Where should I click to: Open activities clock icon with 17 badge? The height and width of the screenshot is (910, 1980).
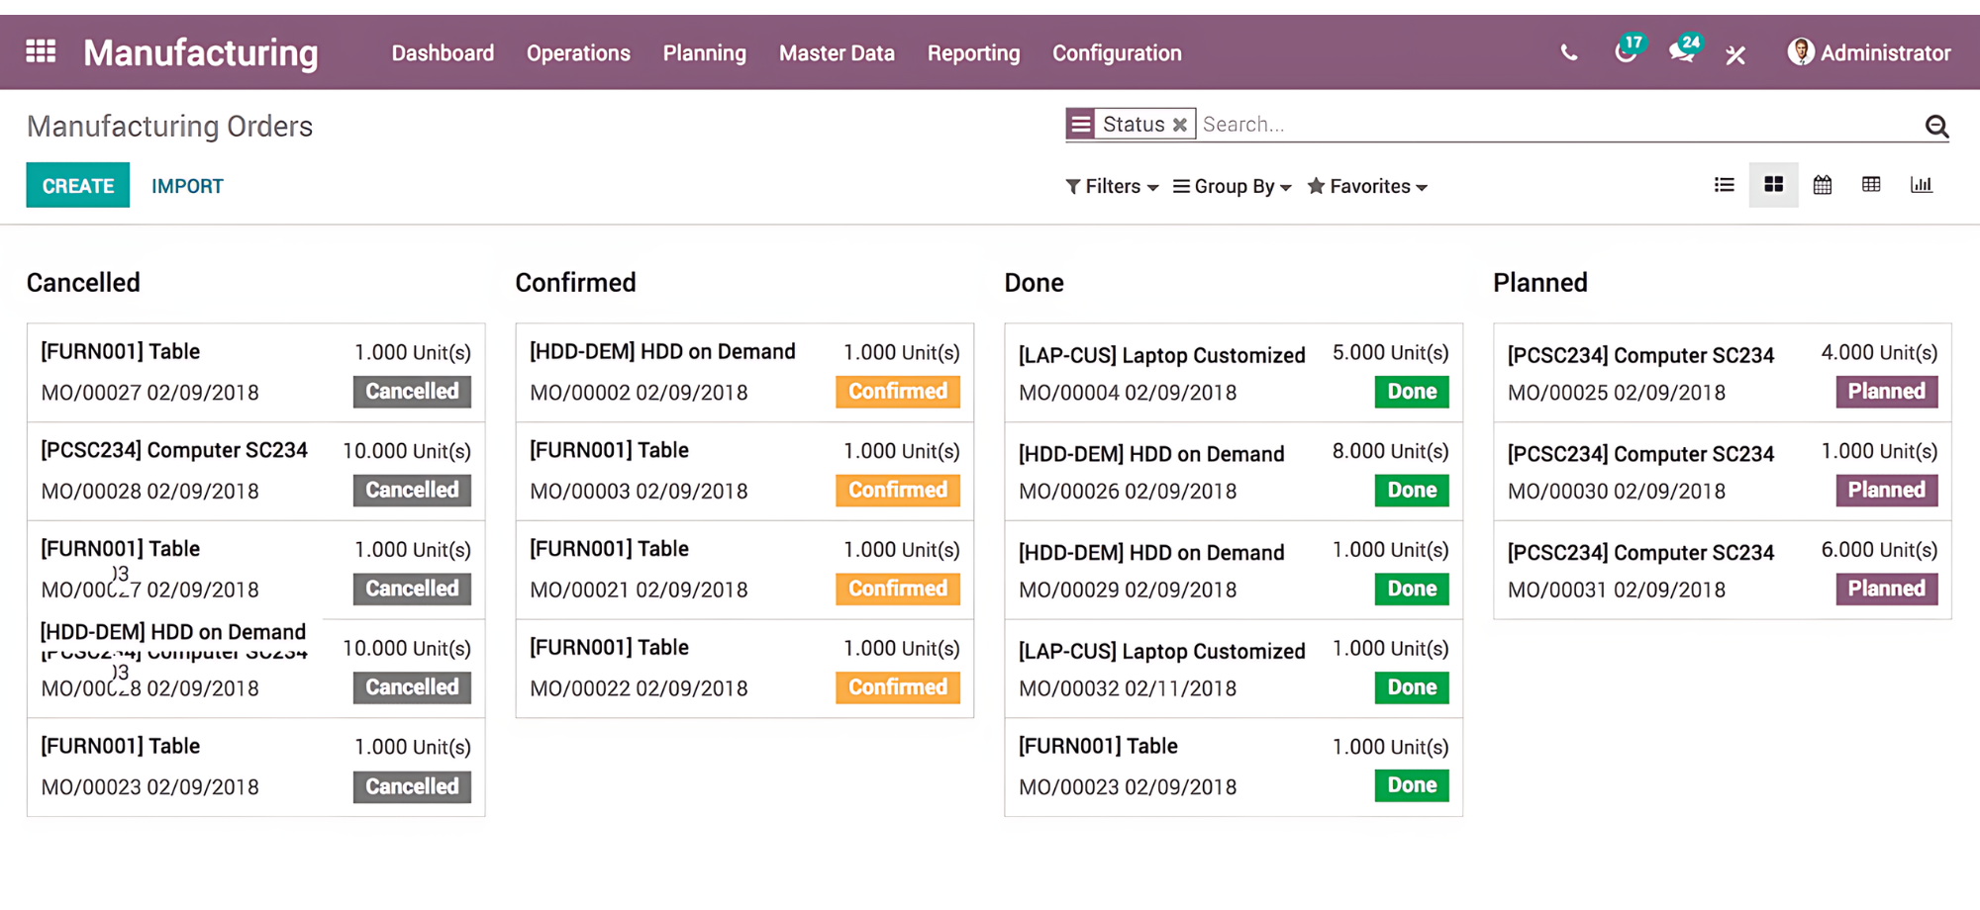[x=1626, y=51]
